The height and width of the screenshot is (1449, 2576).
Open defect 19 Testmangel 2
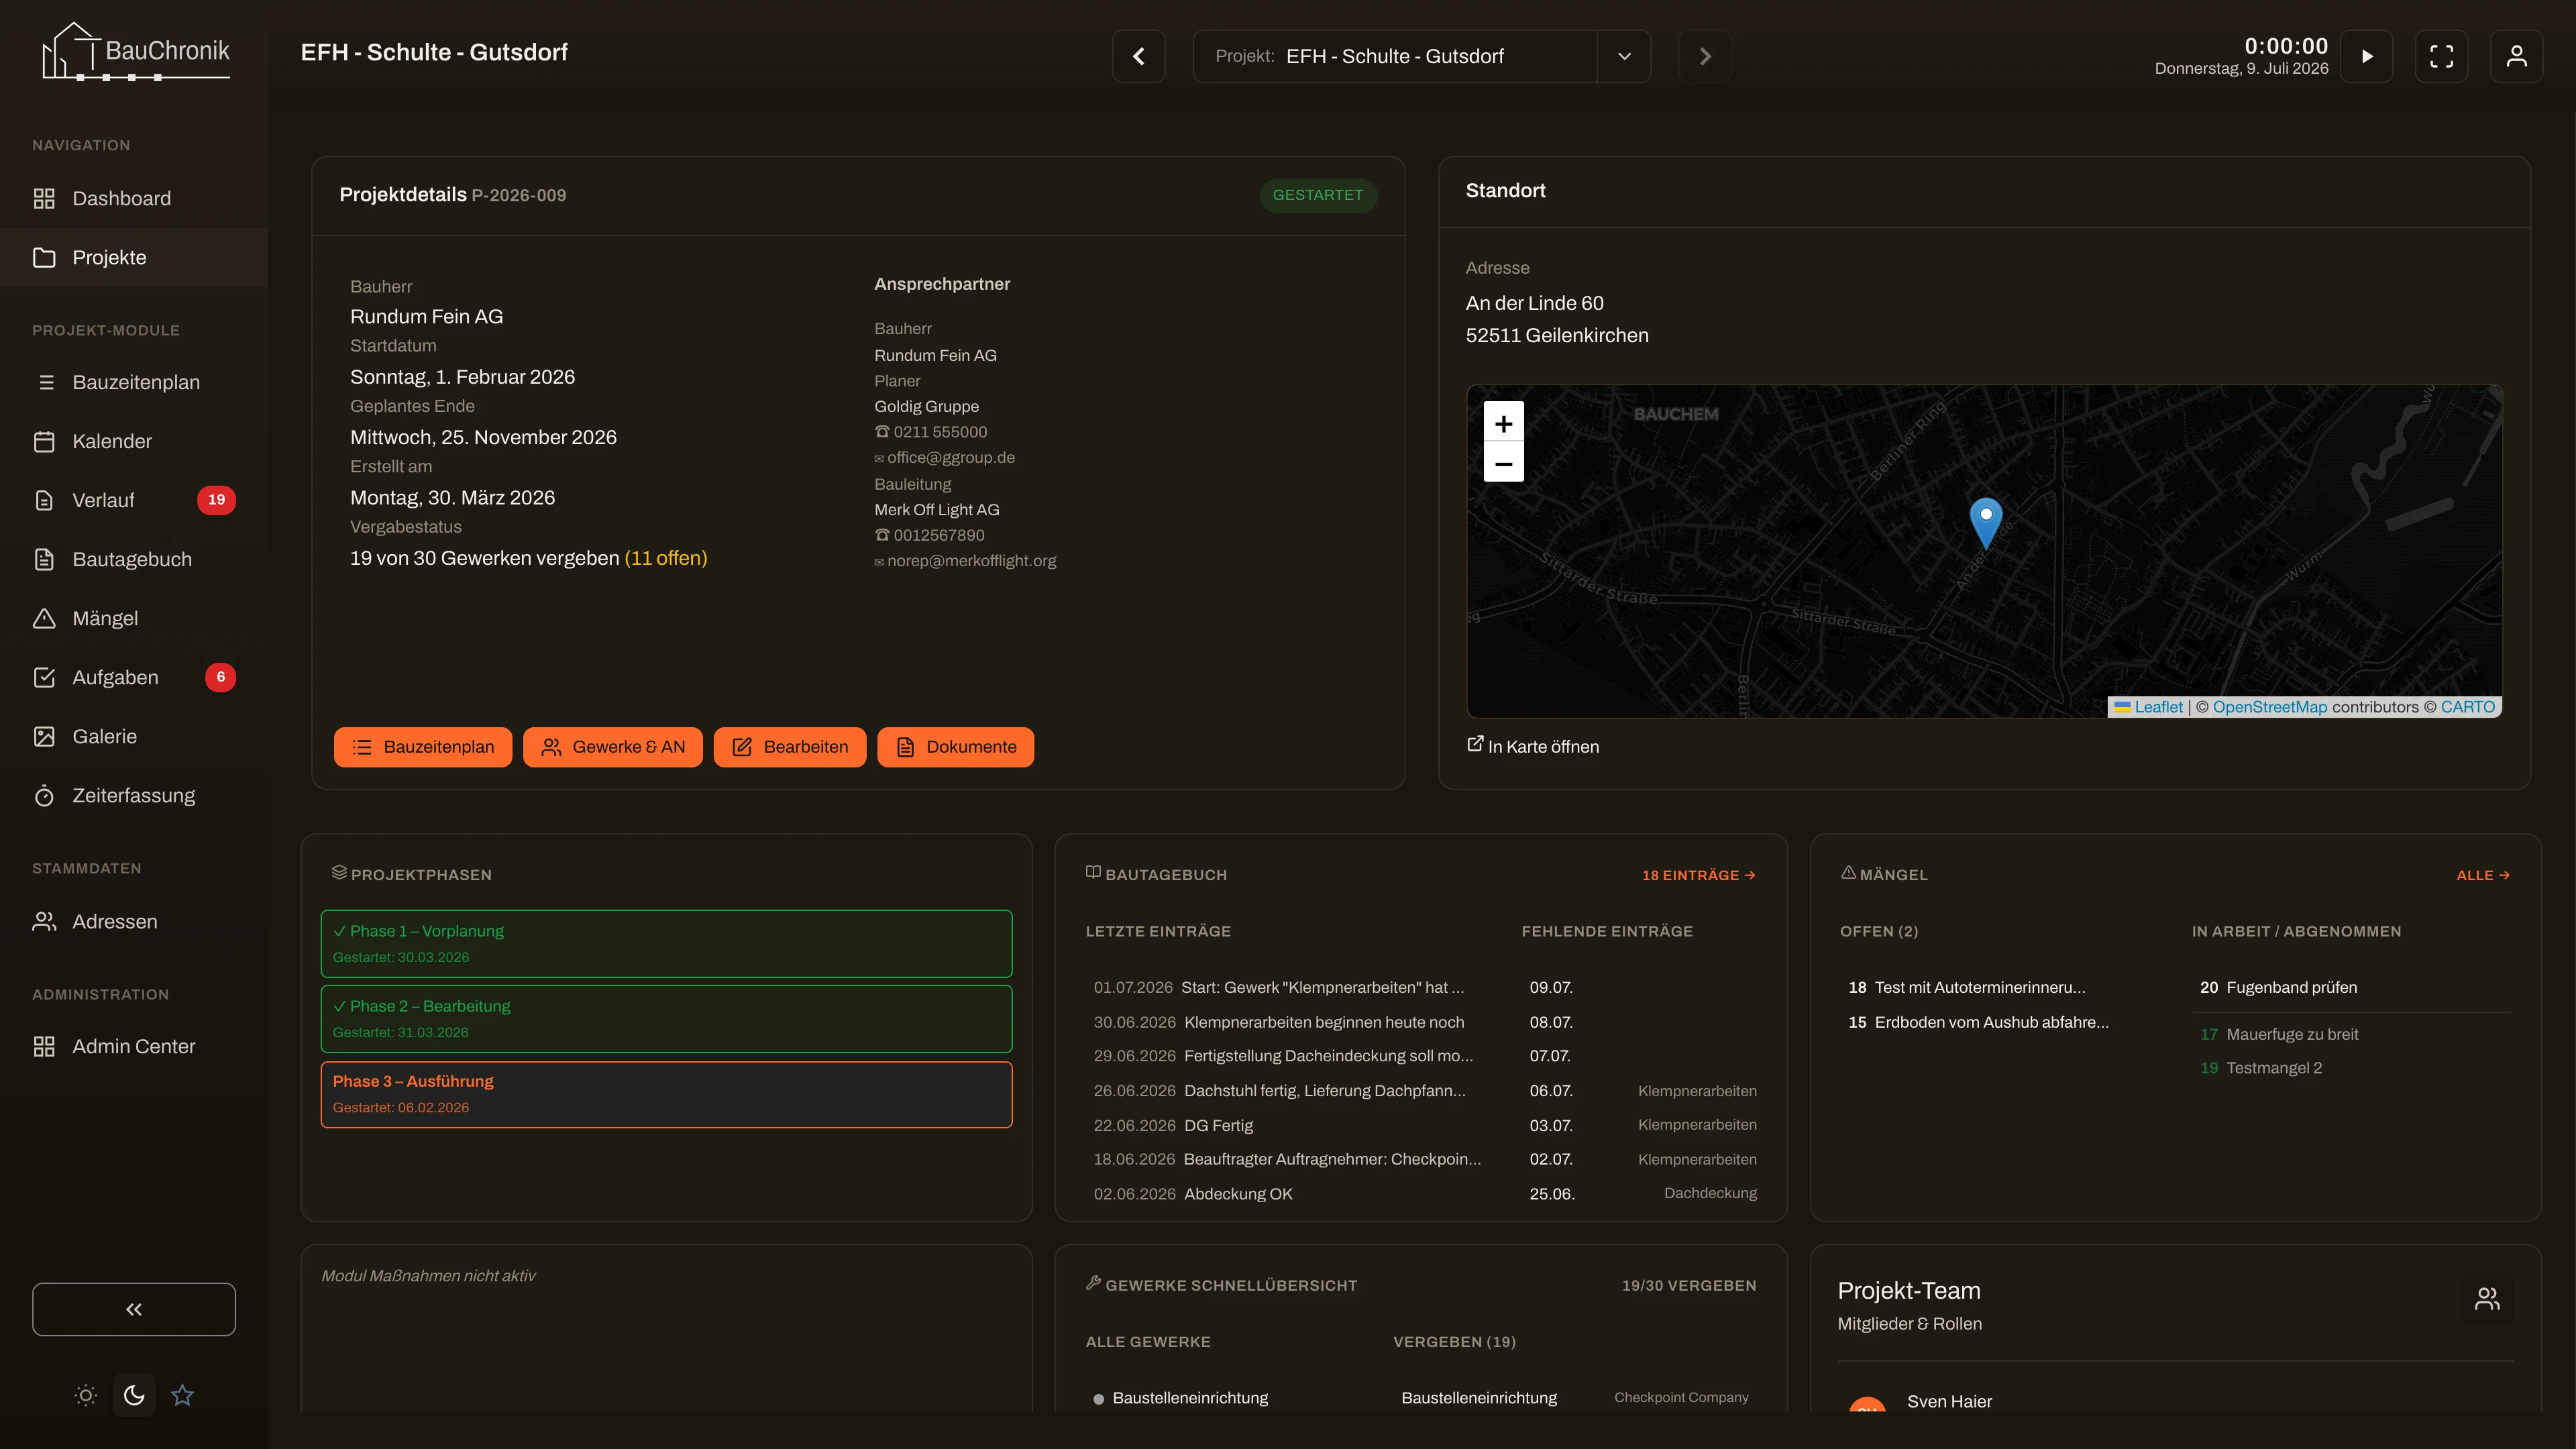(2261, 1068)
